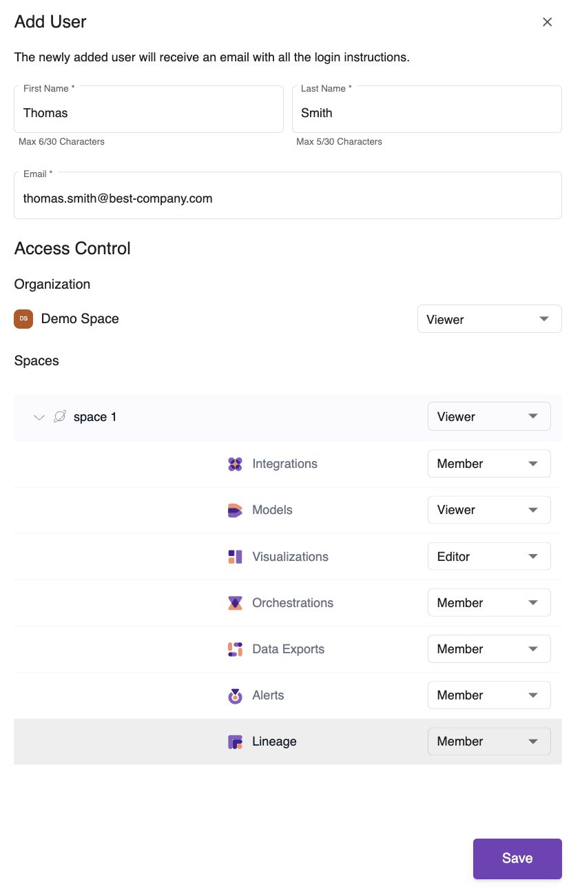Open the space 1 role dropdown
The height and width of the screenshot is (891, 571).
point(488,417)
